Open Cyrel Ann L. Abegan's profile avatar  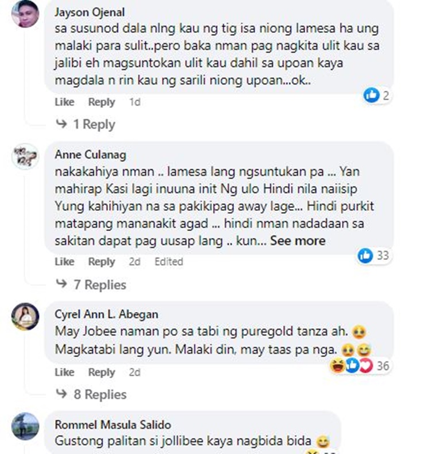25,317
